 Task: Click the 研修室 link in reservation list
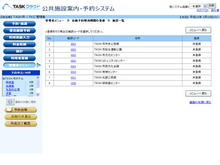coord(10,82)
